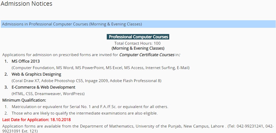Select the Matriculation or equivalent qualification line
The width and height of the screenshot is (276, 133).
tap(90, 107)
